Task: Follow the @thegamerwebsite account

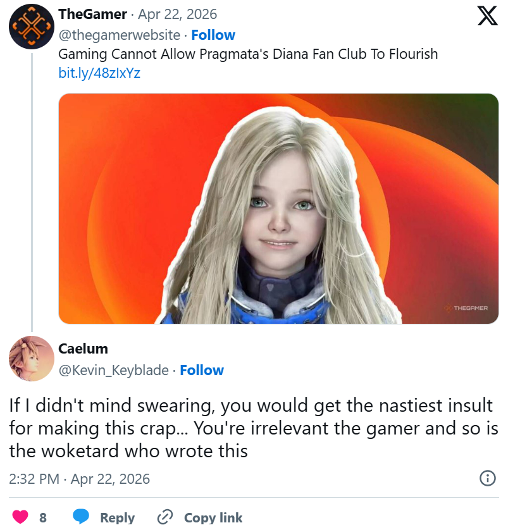Action: click(x=213, y=35)
